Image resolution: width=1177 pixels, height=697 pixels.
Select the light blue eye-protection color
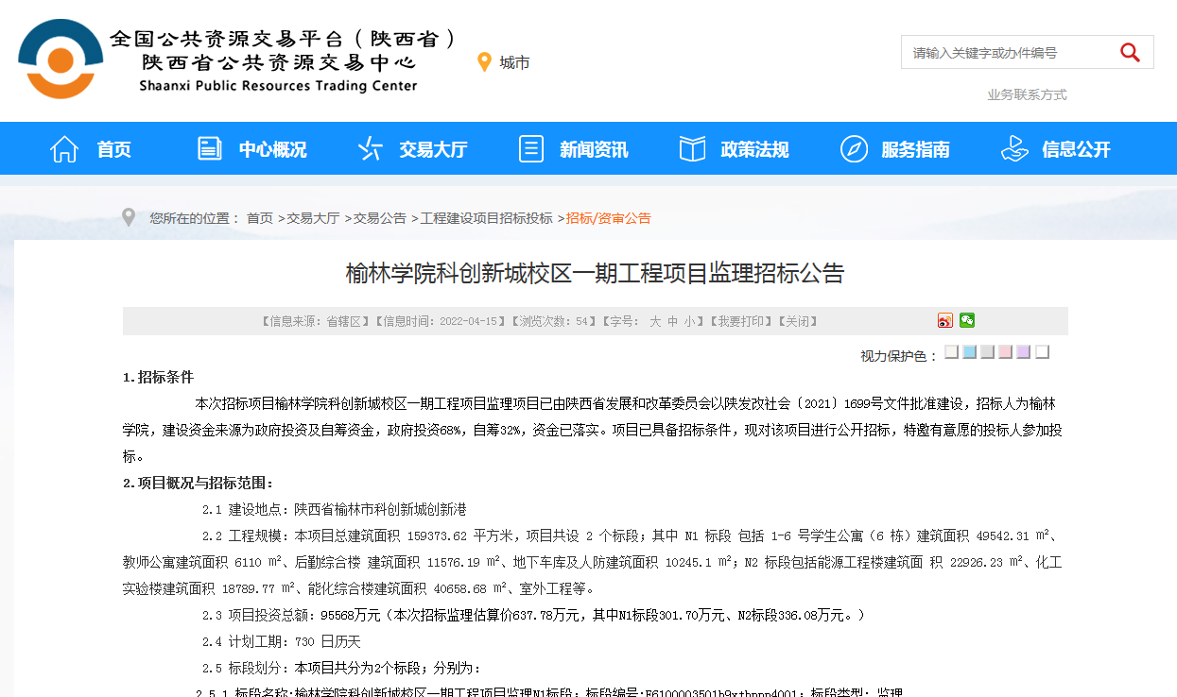point(970,352)
